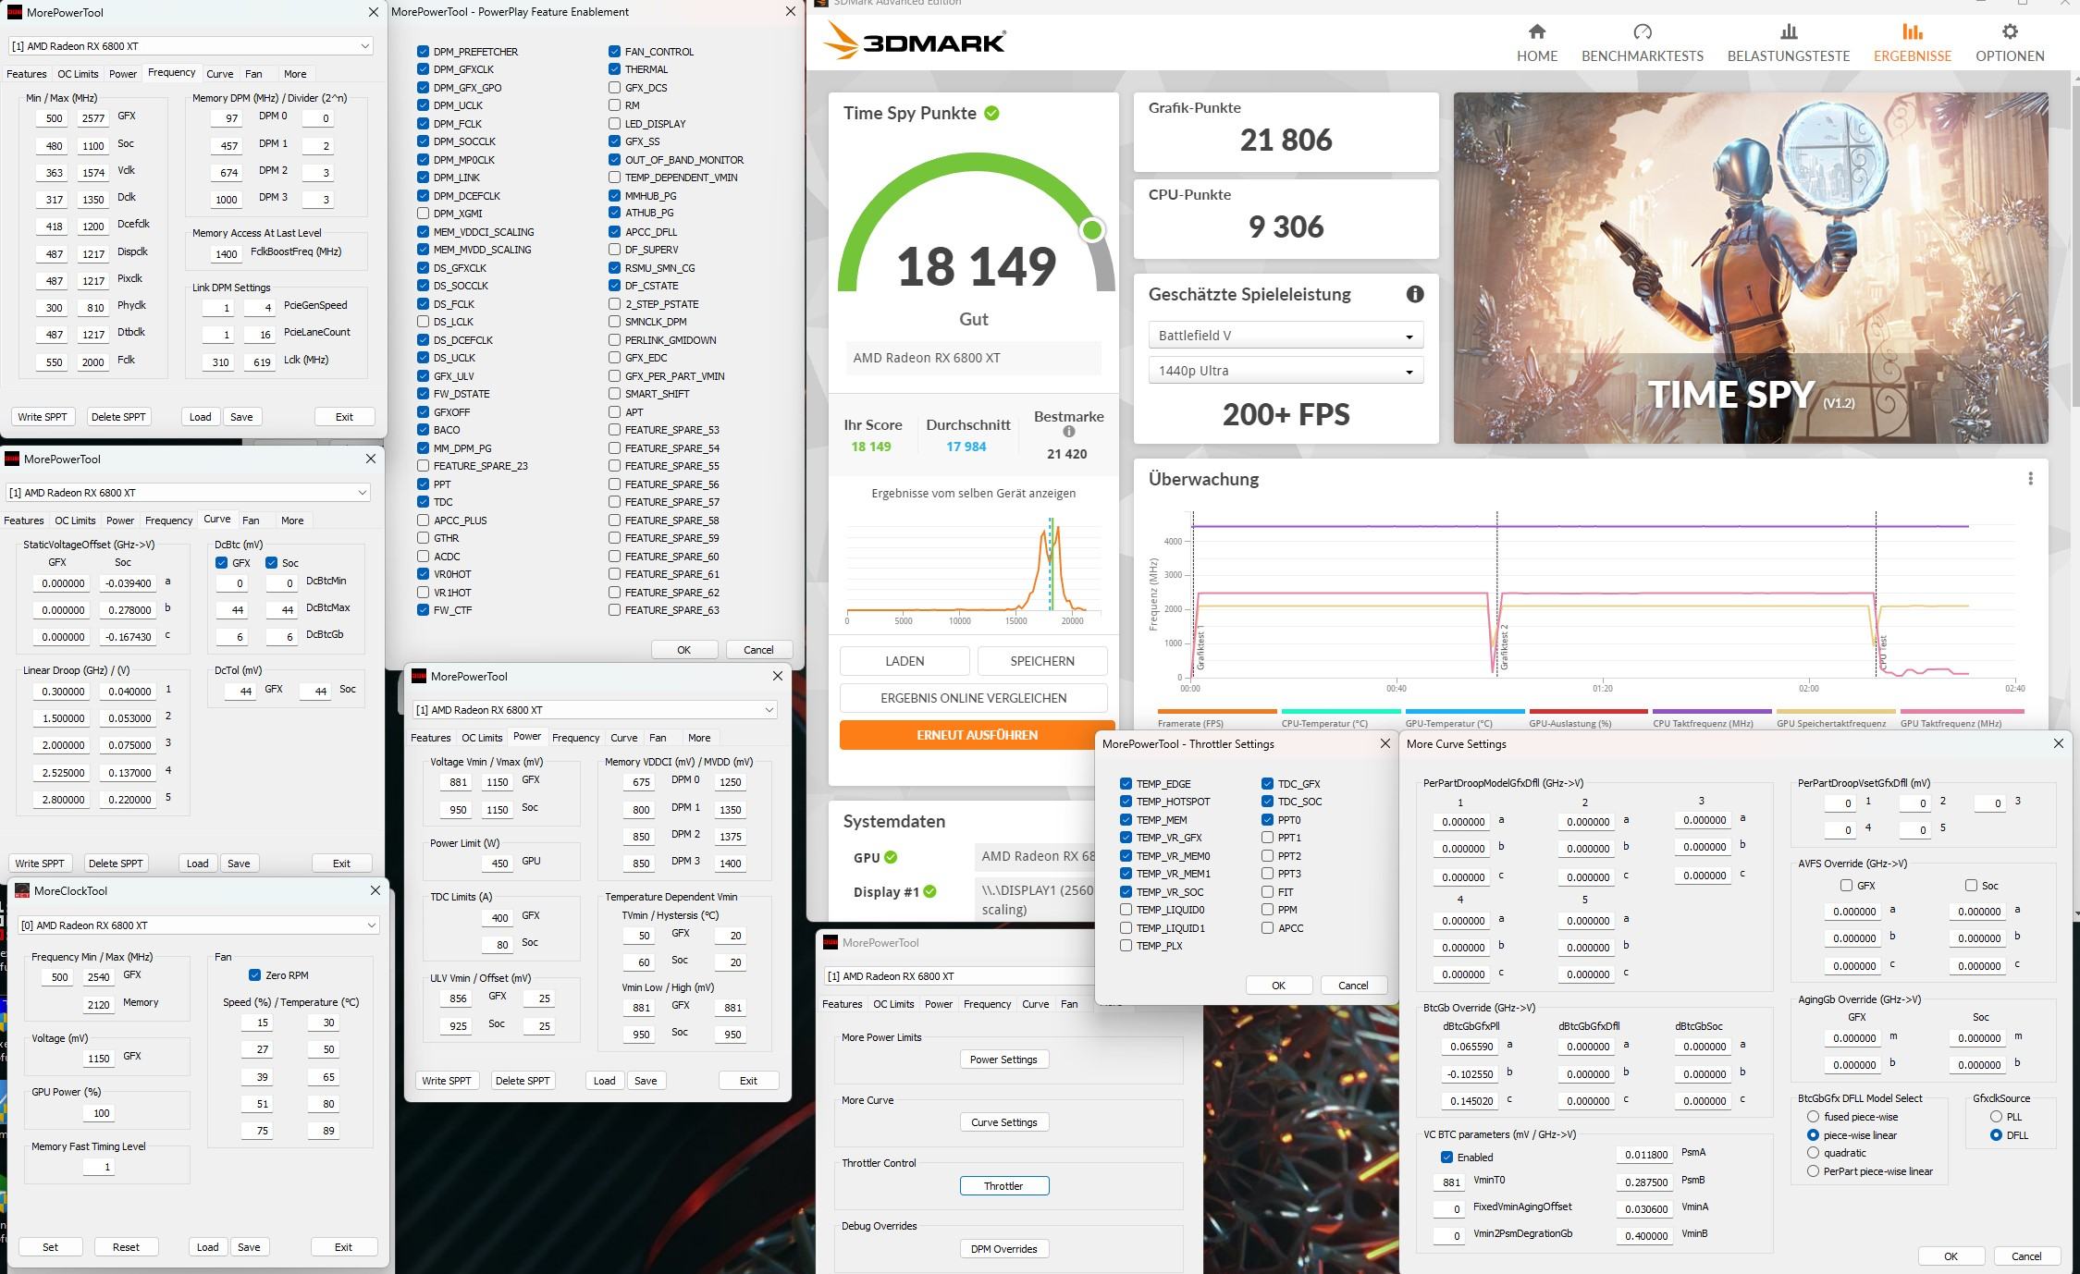
Task: Enable the SMART_SHIFT checkbox
Action: (x=614, y=394)
